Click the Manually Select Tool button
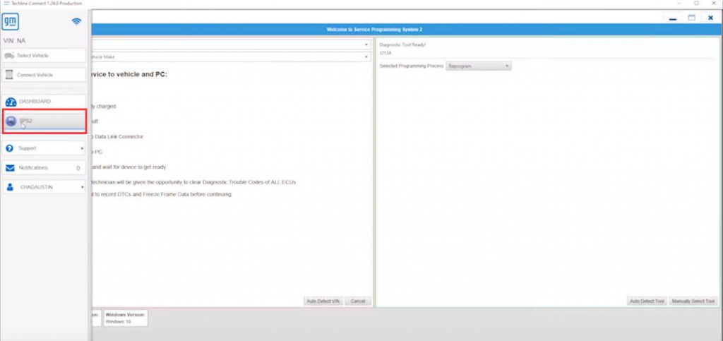 coord(693,301)
